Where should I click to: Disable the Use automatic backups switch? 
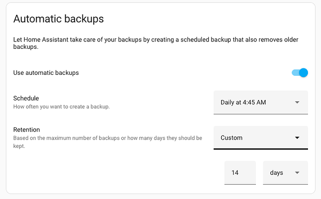(x=300, y=73)
